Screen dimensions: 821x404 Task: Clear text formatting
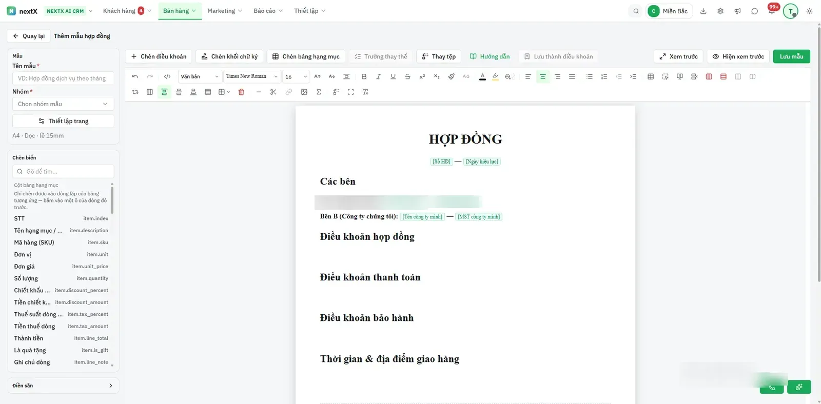(365, 92)
